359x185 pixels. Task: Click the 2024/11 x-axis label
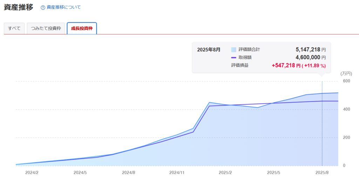point(177,172)
